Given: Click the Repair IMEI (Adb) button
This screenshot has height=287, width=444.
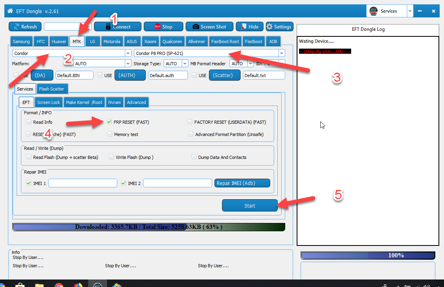Looking at the screenshot, I should click(x=242, y=183).
